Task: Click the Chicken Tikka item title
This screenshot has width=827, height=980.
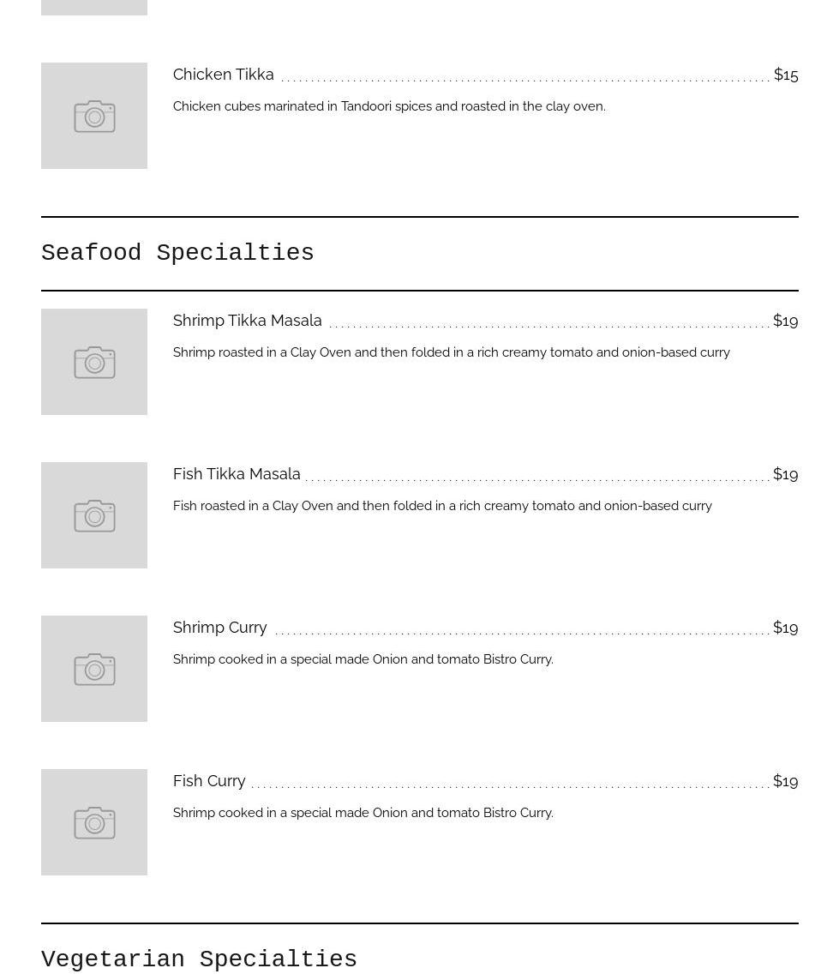Action: 224,75
